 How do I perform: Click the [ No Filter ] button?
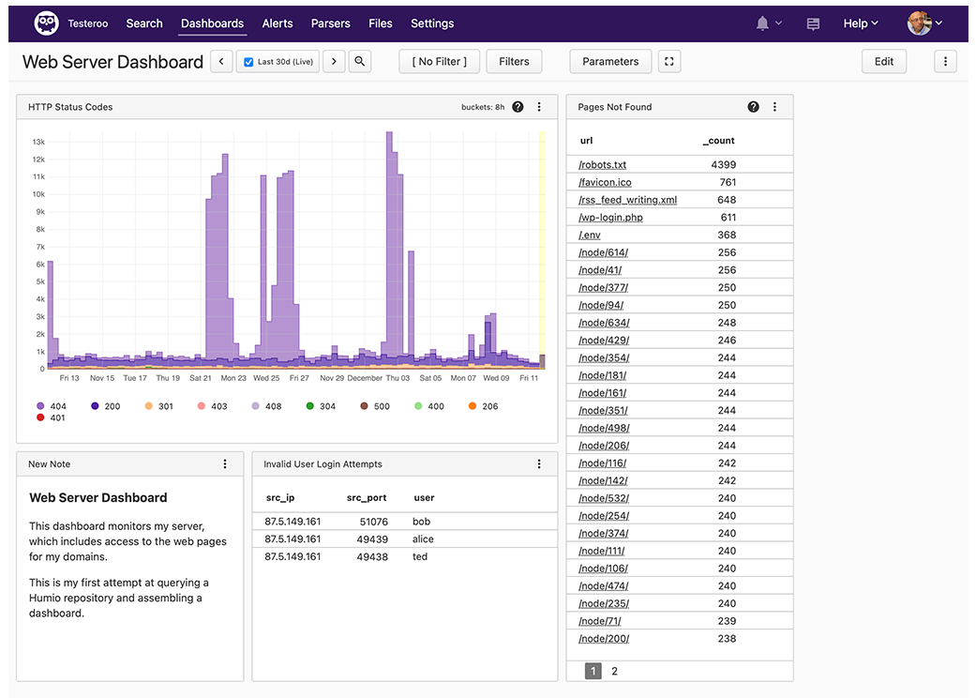click(x=440, y=62)
